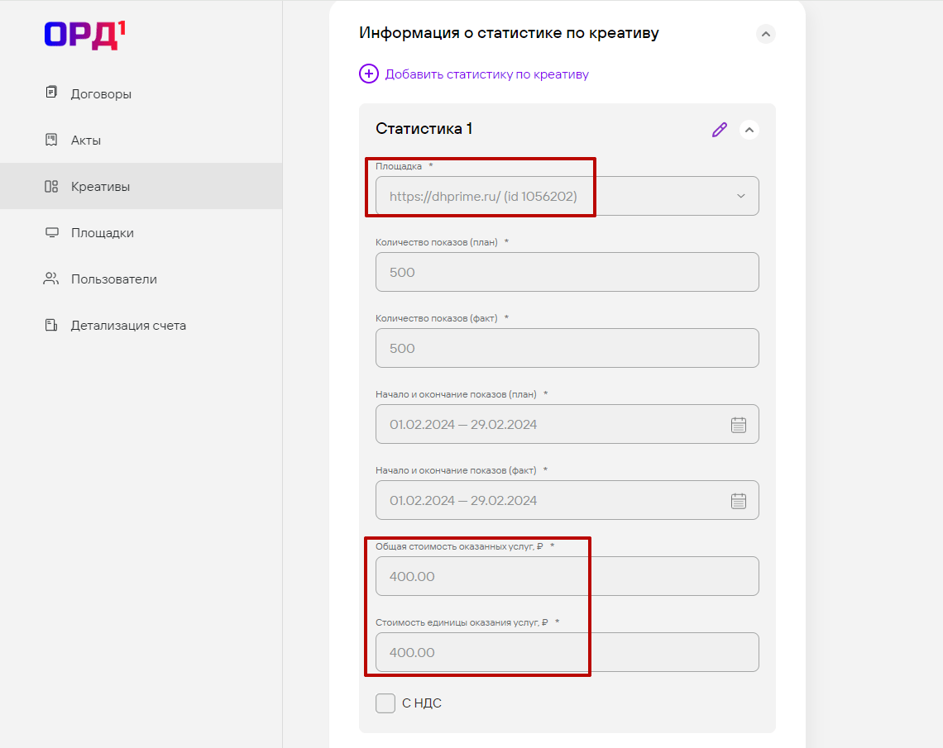Open calendar for planned display dates

coord(739,425)
